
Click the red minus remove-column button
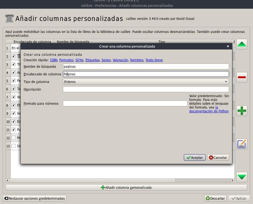[242, 77]
